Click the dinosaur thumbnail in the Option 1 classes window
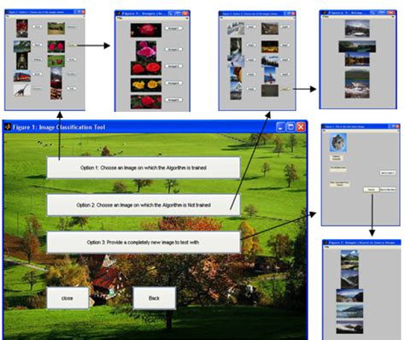Viewport: 405px width, 340px height. (x=22, y=90)
